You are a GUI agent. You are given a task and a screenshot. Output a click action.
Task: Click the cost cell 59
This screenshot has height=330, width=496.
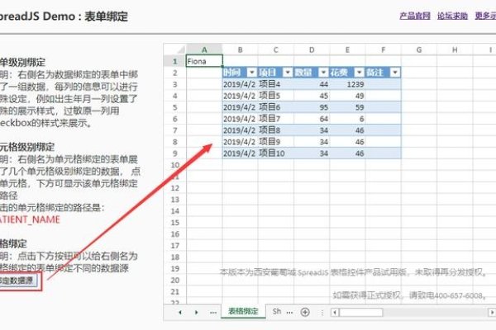tap(347, 107)
